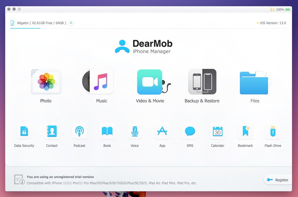Open the Contact address book icon
Screen dimensions: 298x197
point(52,131)
